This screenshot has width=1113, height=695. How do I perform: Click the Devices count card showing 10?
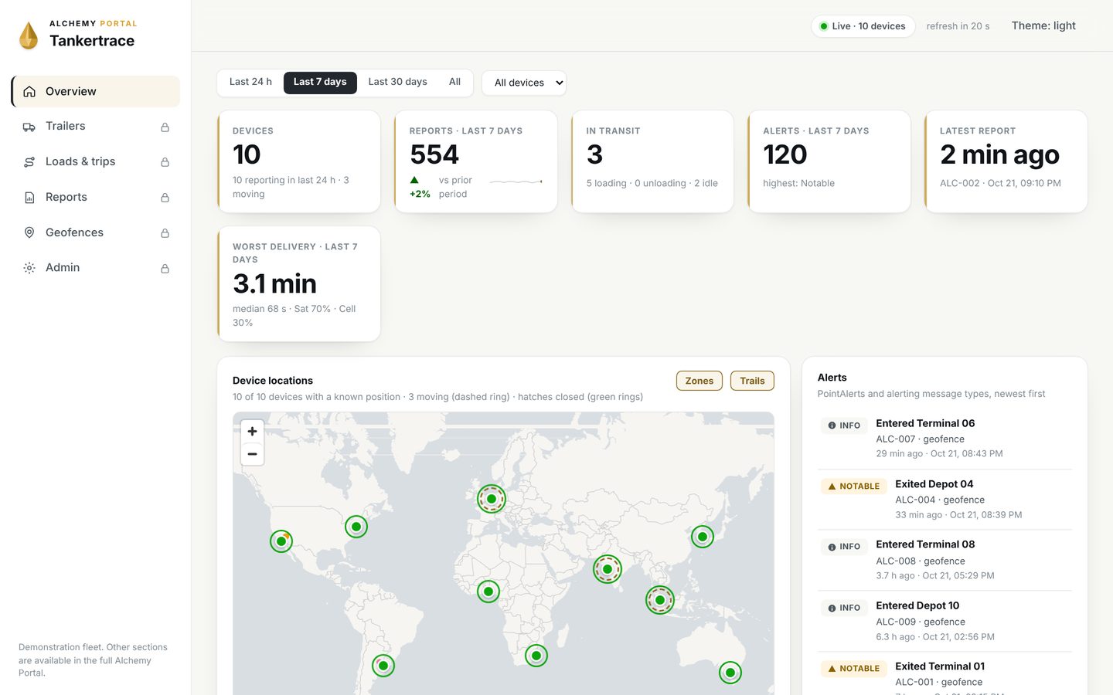[299, 161]
